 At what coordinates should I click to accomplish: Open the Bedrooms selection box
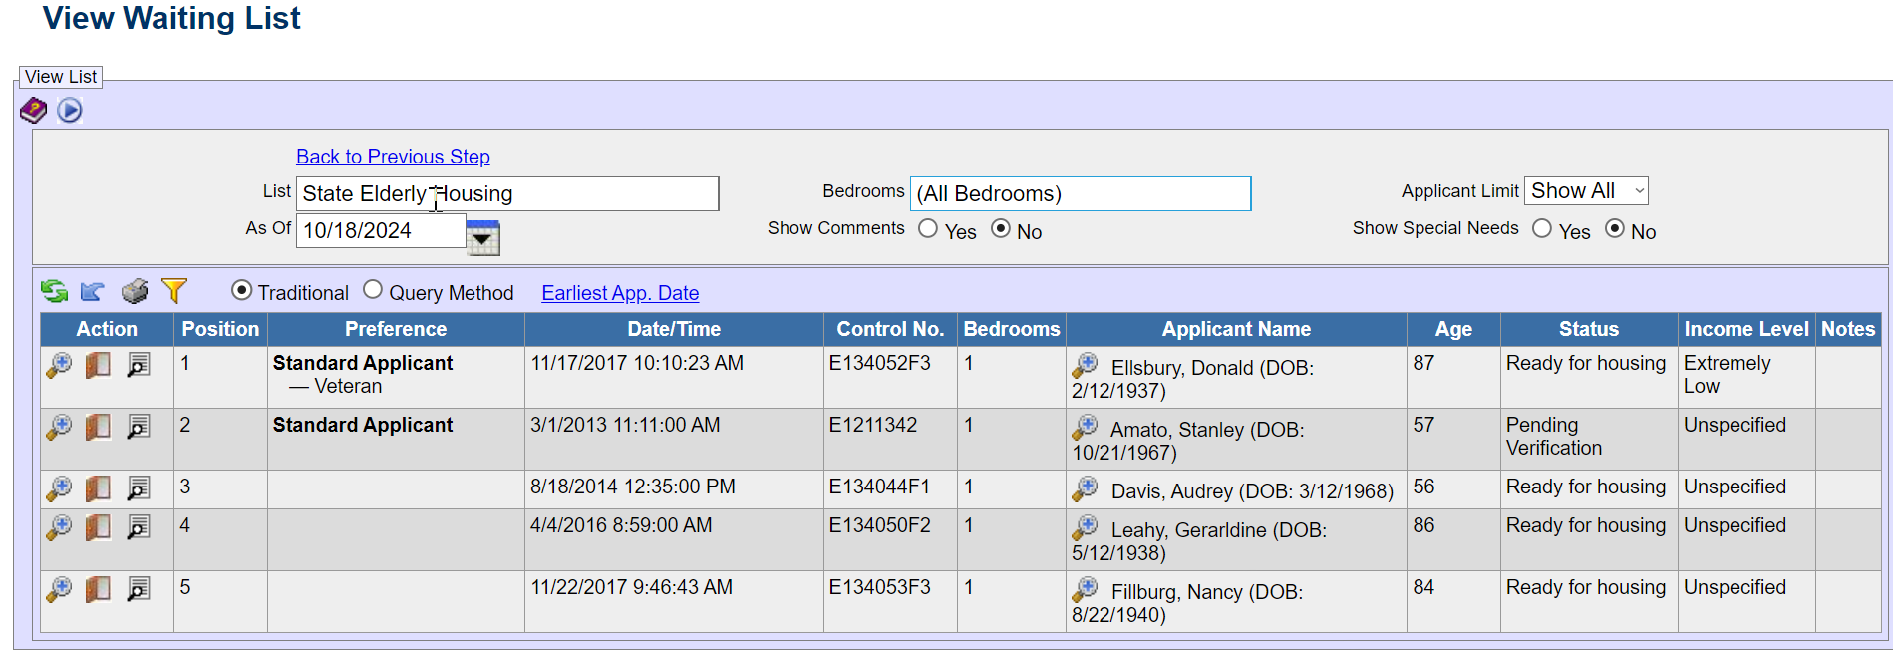tap(1080, 193)
